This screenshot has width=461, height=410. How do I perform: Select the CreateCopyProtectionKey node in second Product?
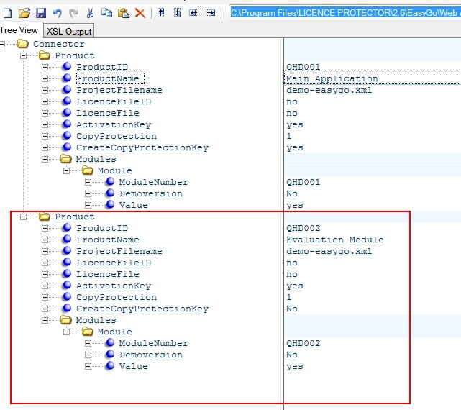142,309
